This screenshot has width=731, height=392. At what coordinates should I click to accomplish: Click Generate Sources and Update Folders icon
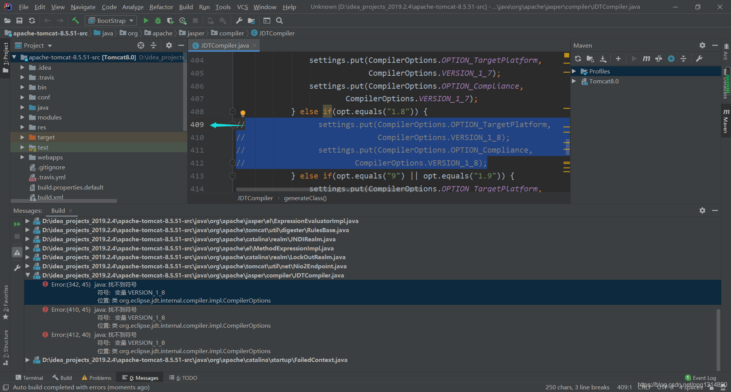click(x=590, y=59)
